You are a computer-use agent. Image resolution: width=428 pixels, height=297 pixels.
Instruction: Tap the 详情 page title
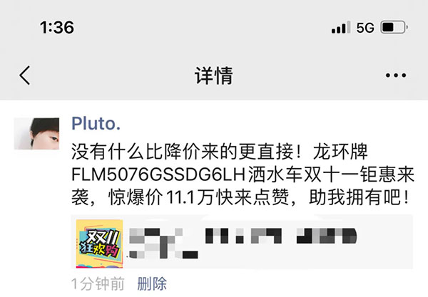pyautogui.click(x=214, y=75)
